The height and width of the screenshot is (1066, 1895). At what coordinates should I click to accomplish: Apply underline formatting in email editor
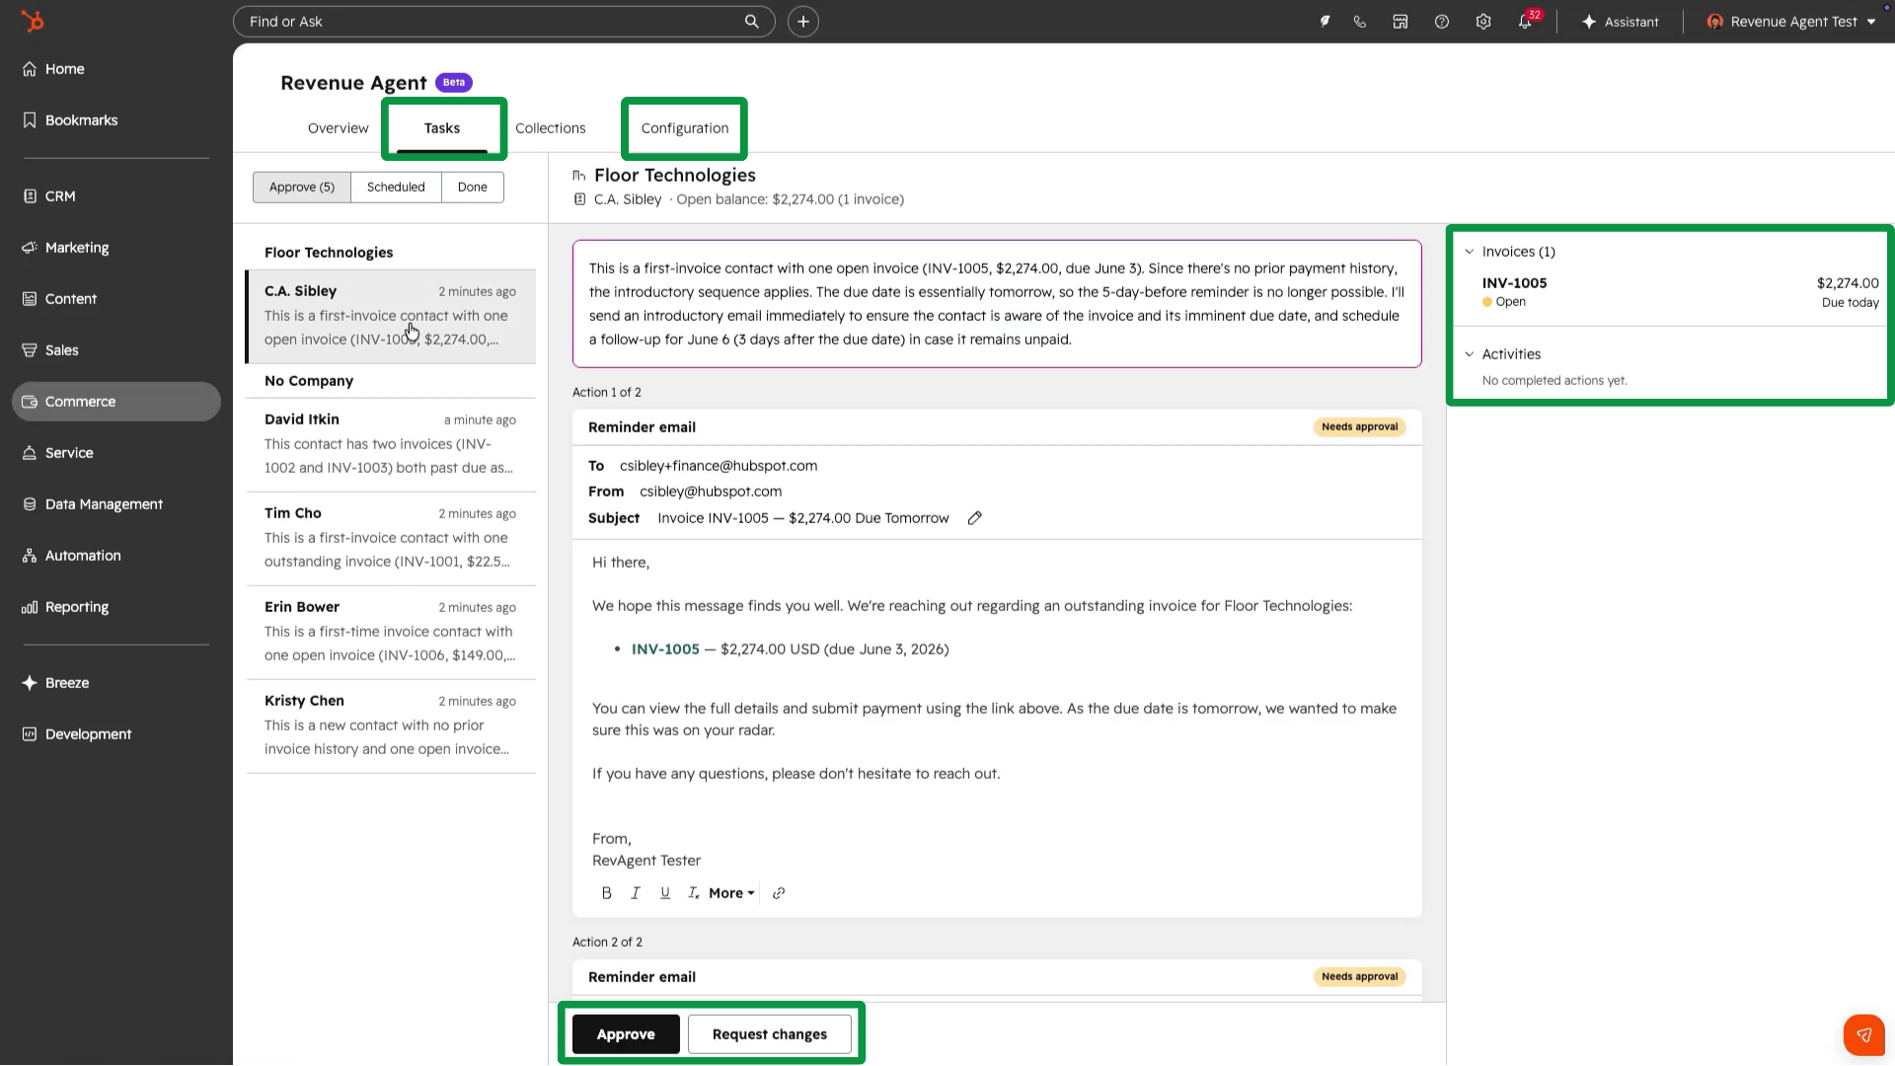pyautogui.click(x=665, y=893)
